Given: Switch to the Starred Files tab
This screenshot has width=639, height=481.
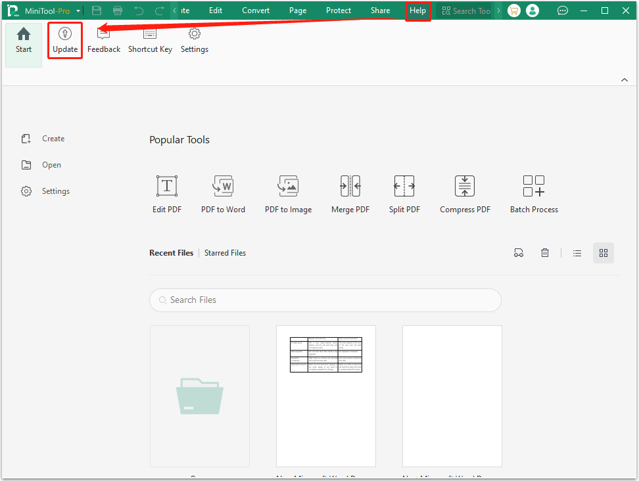Looking at the screenshot, I should point(225,252).
